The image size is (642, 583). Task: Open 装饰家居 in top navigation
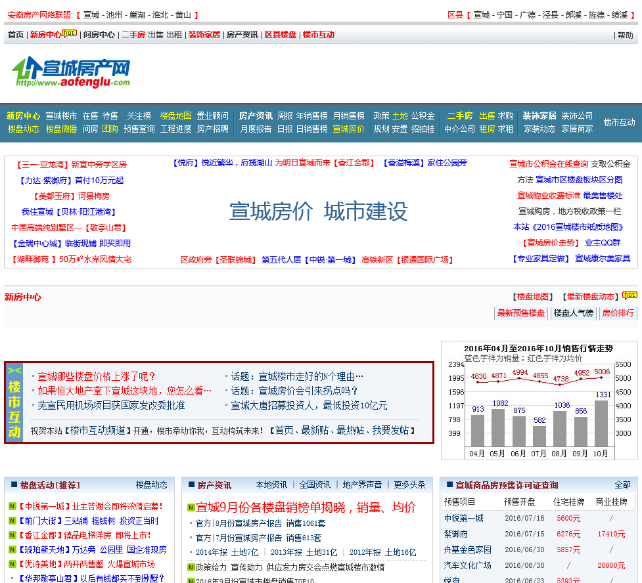pyautogui.click(x=204, y=35)
